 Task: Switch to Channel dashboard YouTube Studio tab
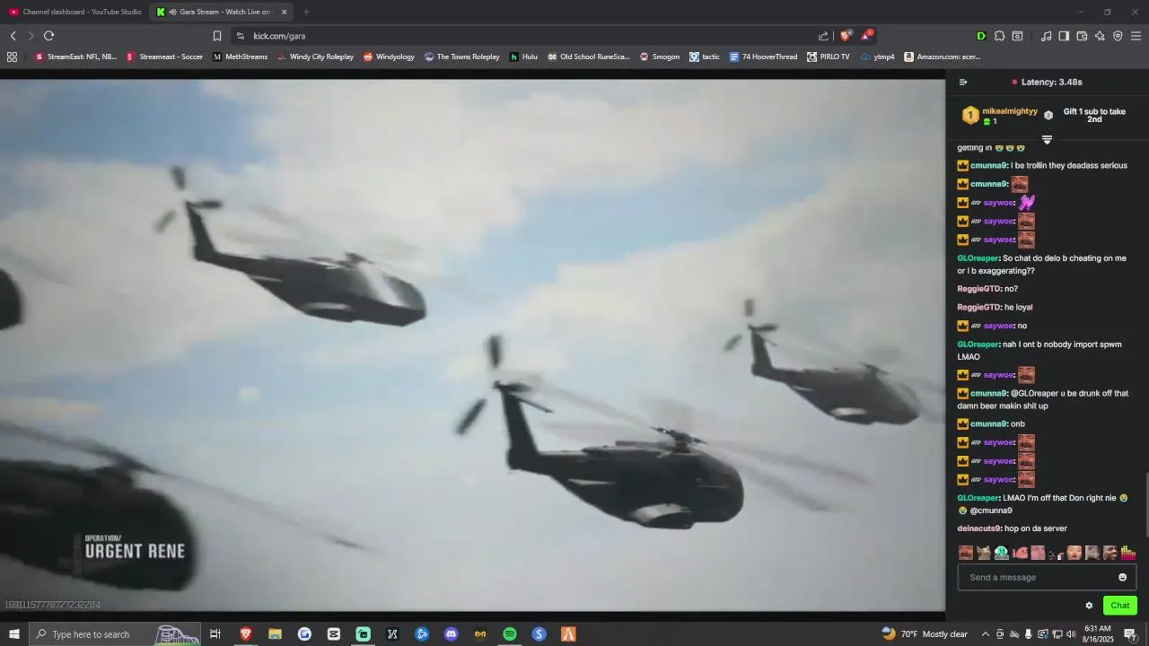pos(75,12)
